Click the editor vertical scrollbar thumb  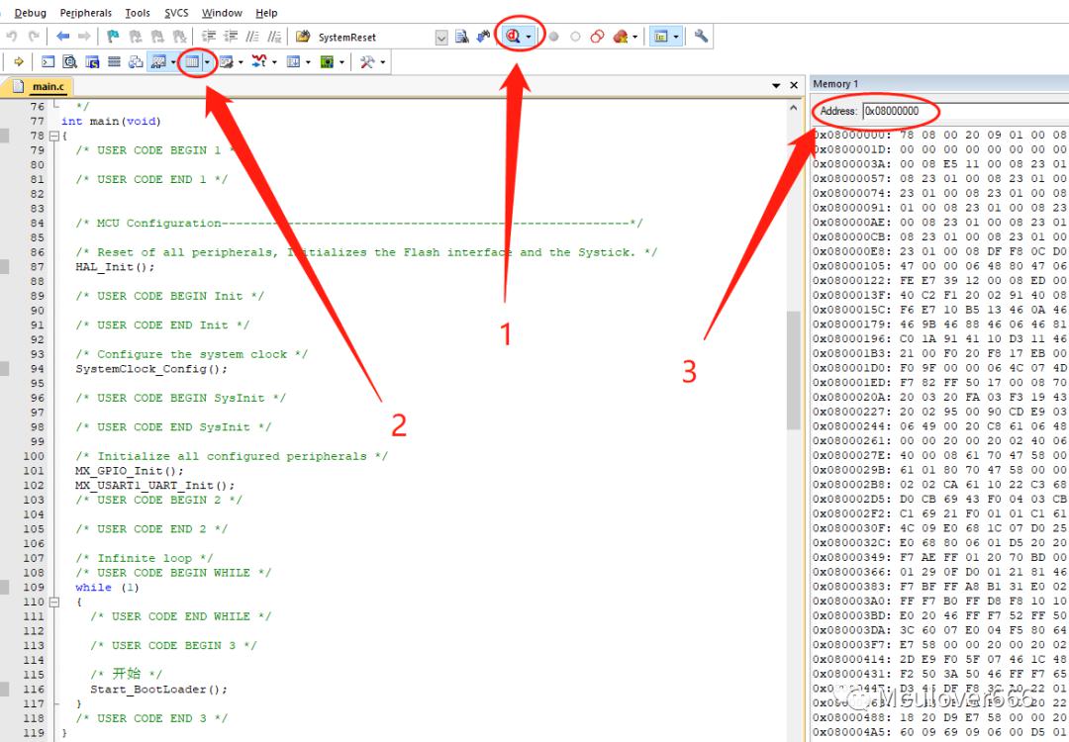[793, 371]
